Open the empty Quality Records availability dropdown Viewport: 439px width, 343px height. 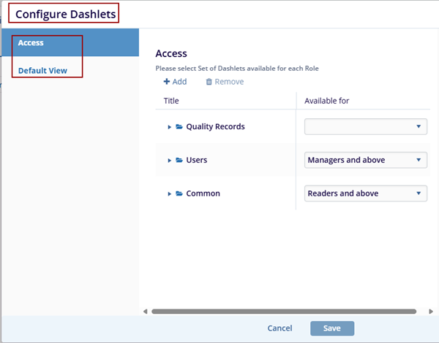(365, 127)
